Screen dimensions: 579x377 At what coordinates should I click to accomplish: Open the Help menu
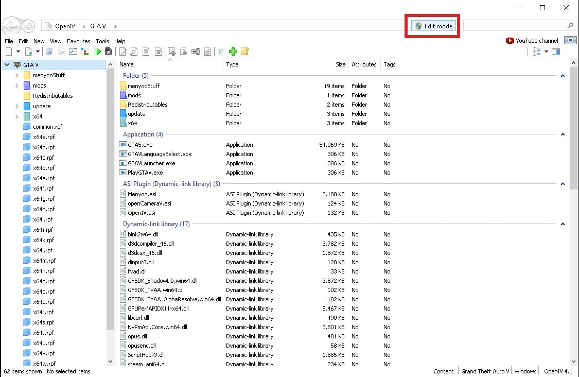coord(119,41)
